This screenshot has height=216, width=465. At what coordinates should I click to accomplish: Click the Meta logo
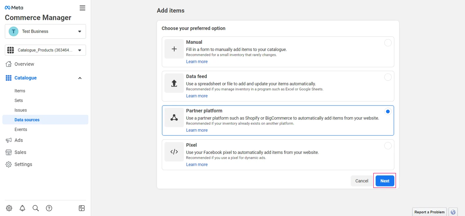[x=14, y=8]
